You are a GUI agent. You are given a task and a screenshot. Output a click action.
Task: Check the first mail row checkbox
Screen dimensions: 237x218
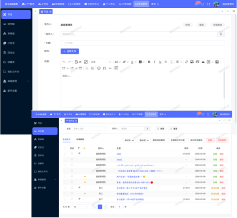tap(65, 154)
